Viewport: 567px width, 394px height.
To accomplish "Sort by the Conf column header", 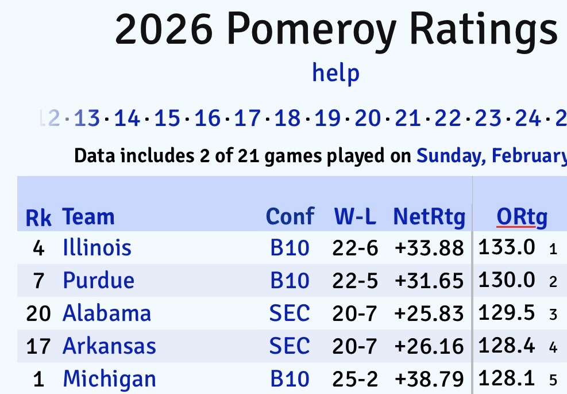I will [x=290, y=217].
